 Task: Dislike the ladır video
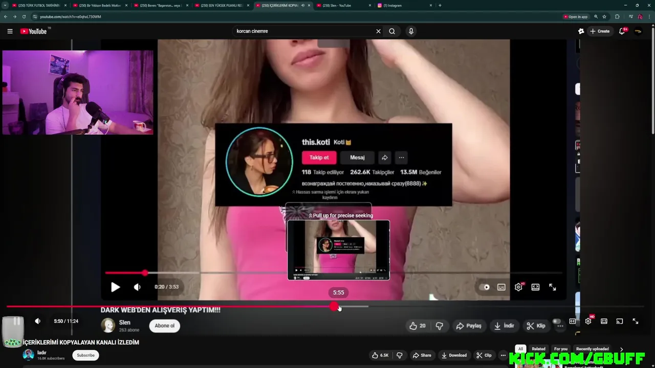click(x=400, y=355)
